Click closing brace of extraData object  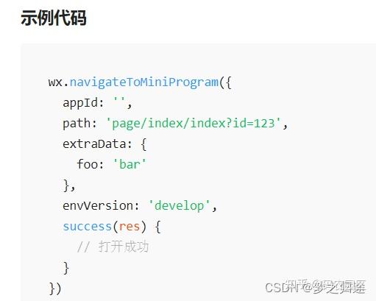pyautogui.click(x=66, y=185)
